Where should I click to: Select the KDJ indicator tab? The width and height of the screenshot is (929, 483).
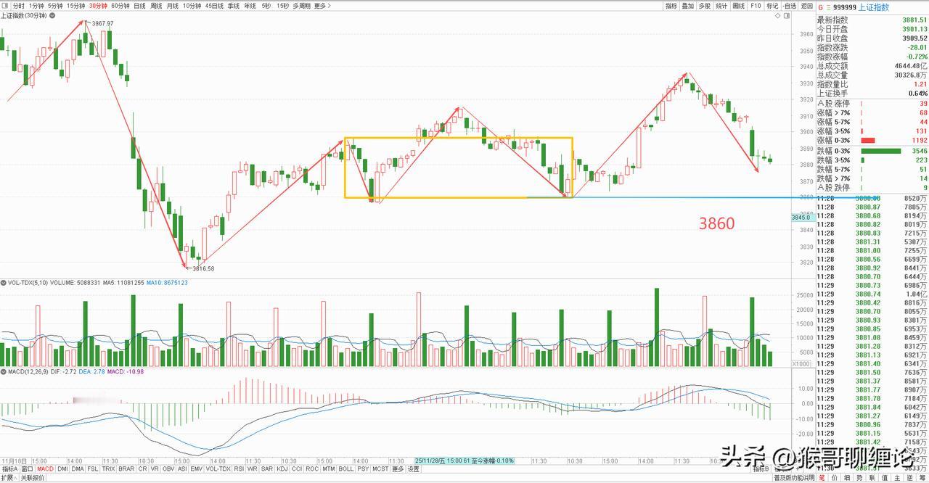[282, 468]
